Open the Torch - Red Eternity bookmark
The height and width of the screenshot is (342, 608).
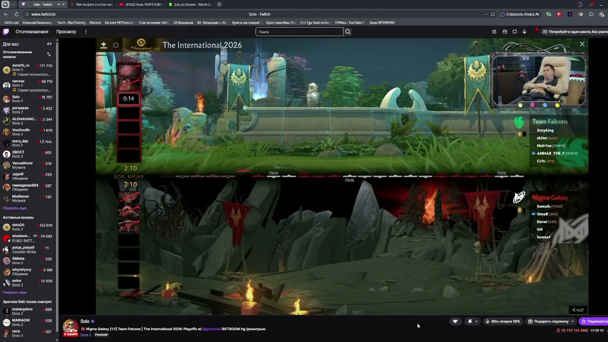pos(71,22)
